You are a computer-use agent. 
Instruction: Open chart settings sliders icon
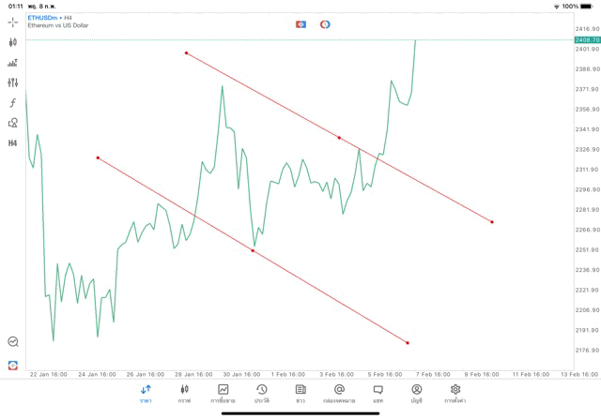tap(13, 82)
